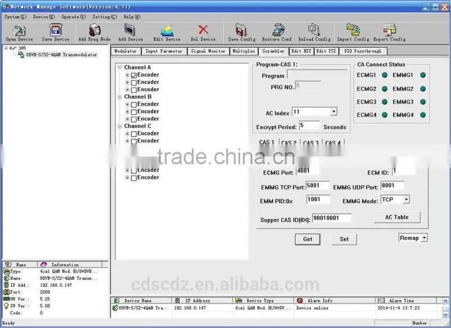Open the EMMG Mode dropdown
This screenshot has height=328, width=451.
[406, 199]
